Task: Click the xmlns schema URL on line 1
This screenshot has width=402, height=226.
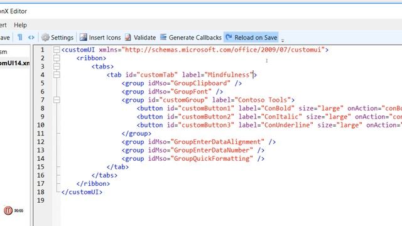Action: 223,50
